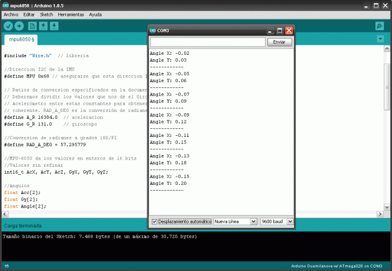Select the mpu6050 sketch tab
The width and height of the screenshot is (392, 271).
coord(21,40)
